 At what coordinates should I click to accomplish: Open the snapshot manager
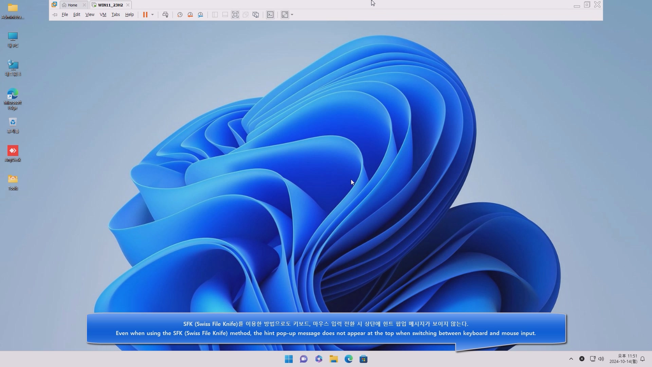tap(200, 15)
